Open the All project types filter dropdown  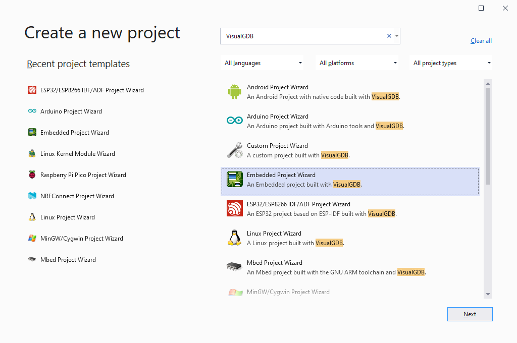point(451,63)
